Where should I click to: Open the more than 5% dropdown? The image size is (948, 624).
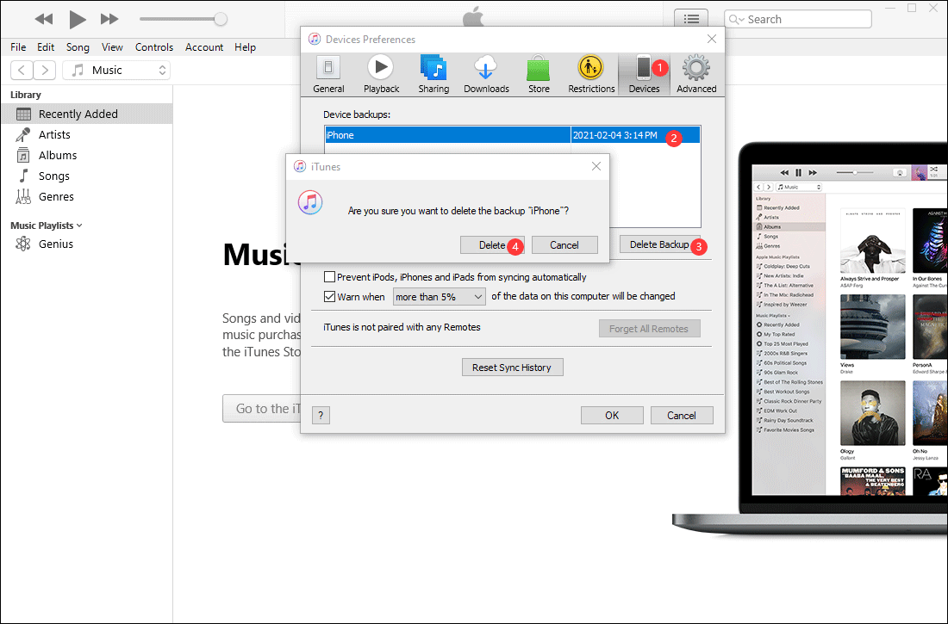click(x=439, y=297)
